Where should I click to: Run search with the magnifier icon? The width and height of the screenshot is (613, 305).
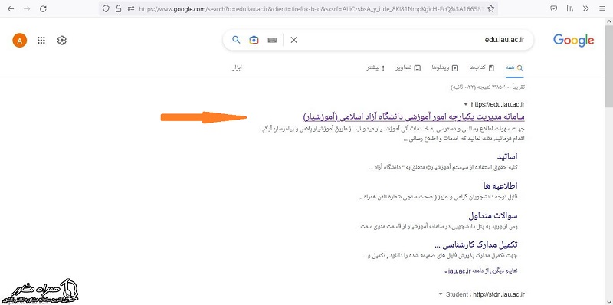tap(236, 40)
